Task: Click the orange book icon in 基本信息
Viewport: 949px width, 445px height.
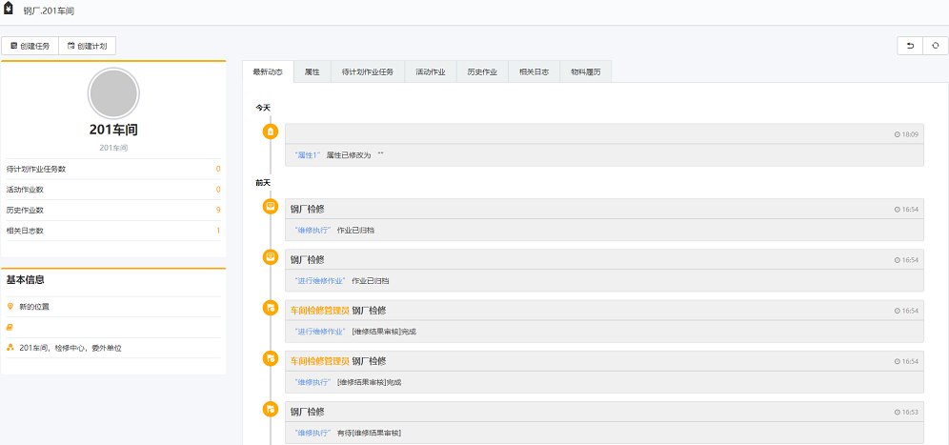Action: pyautogui.click(x=10, y=327)
